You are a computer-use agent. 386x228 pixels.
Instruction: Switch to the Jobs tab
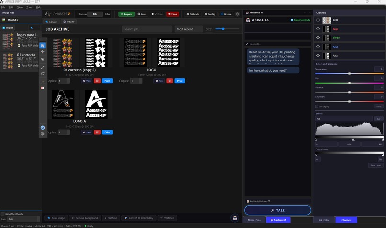(107, 14)
